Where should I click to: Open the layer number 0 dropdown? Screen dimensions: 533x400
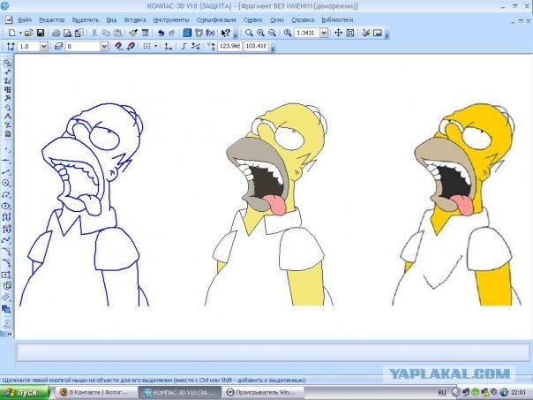coord(104,46)
